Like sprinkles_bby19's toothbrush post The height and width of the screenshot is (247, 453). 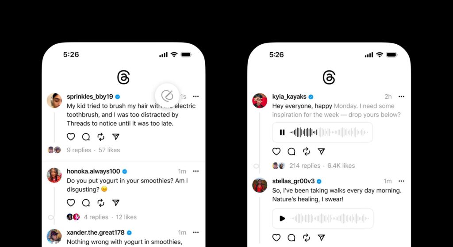pyautogui.click(x=71, y=137)
